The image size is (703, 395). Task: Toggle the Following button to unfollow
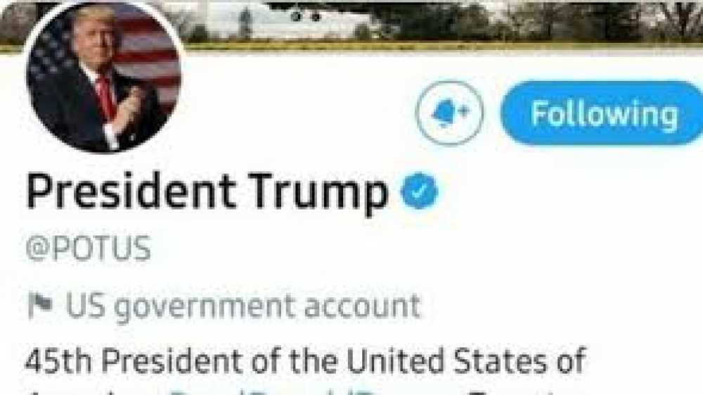[x=603, y=113]
